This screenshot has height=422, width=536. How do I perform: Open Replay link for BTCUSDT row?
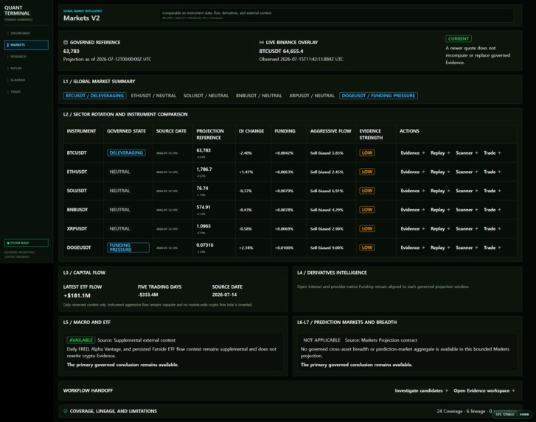click(440, 153)
